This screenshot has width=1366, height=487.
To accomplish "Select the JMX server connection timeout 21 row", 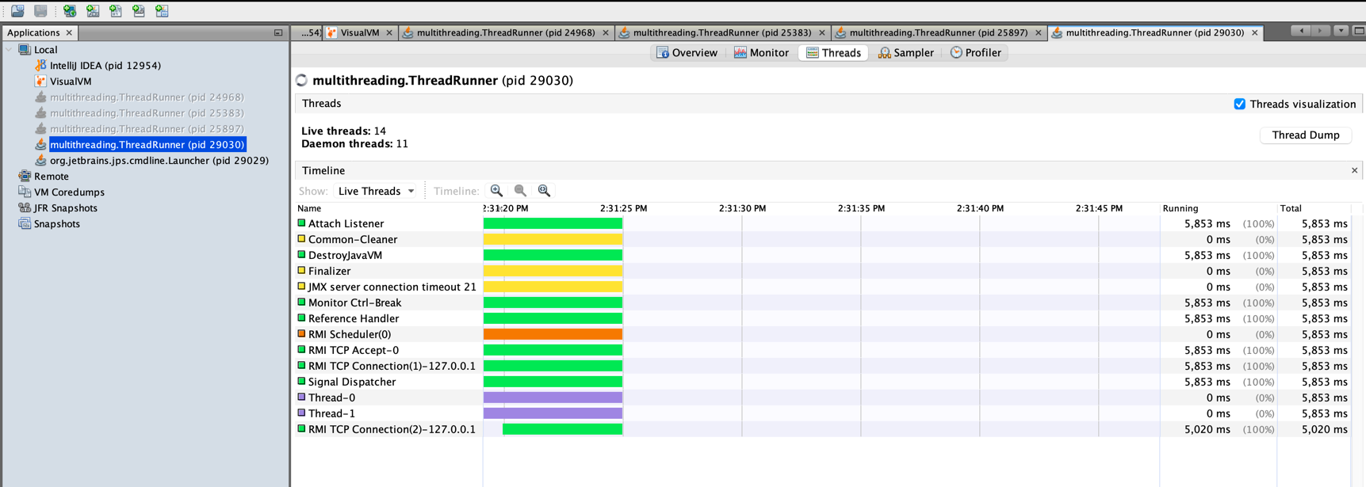I will point(822,287).
